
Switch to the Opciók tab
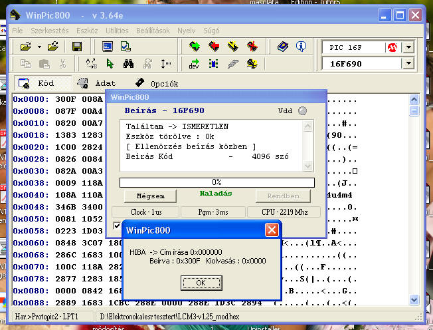pyautogui.click(x=157, y=83)
